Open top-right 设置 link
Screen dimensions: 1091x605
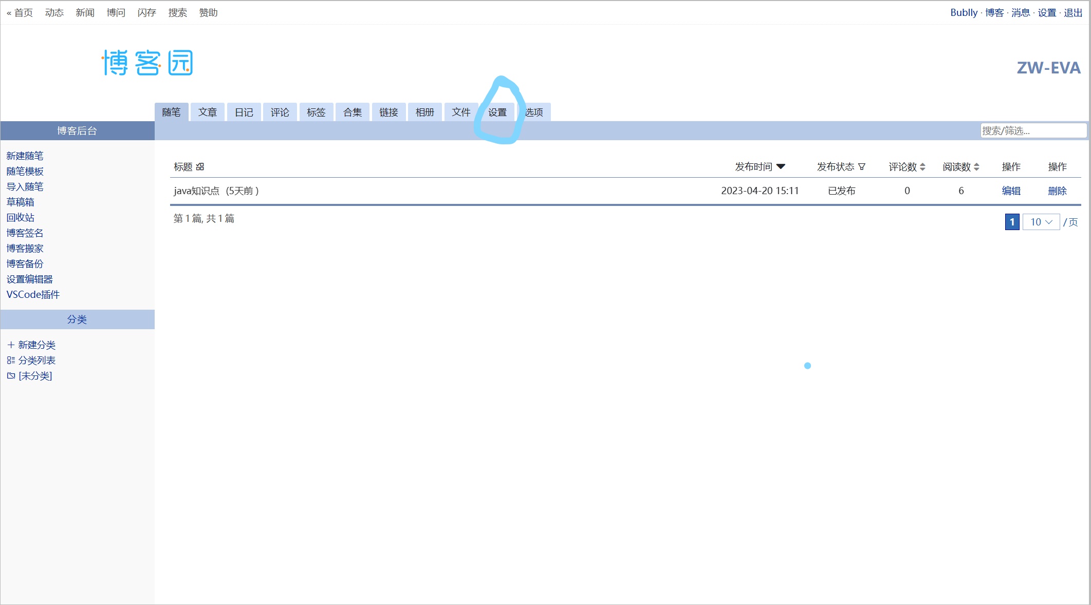click(1047, 12)
